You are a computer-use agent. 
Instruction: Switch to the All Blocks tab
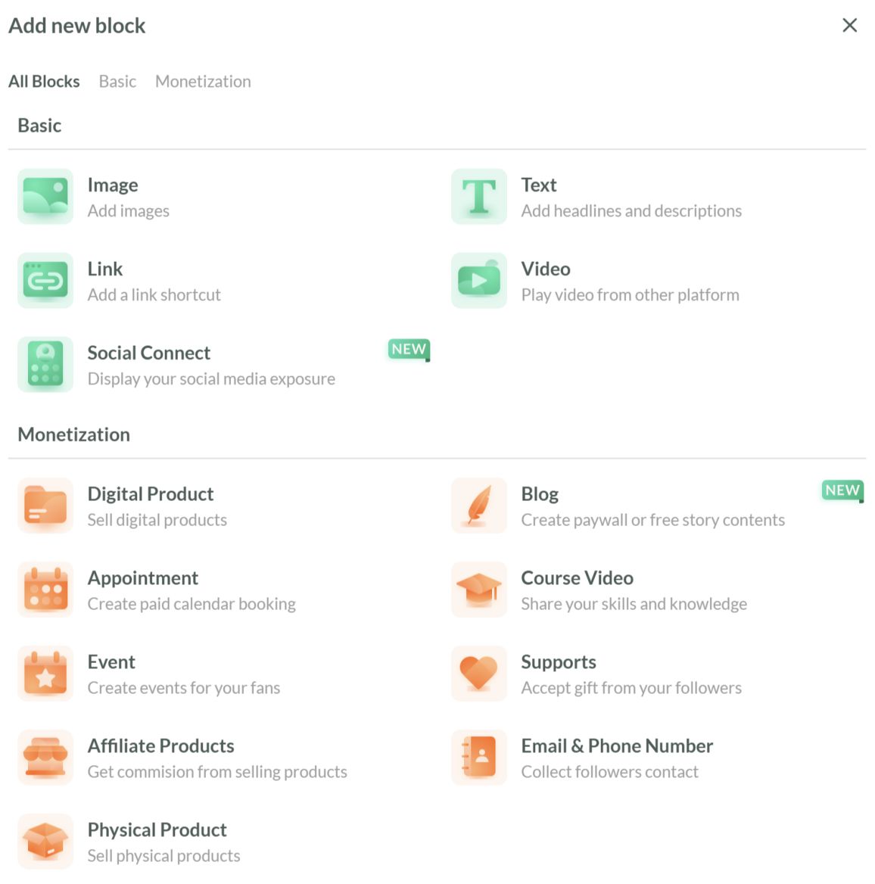[44, 82]
